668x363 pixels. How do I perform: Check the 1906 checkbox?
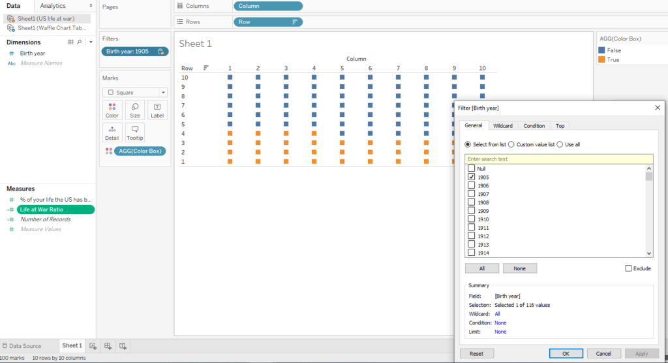[x=471, y=185]
